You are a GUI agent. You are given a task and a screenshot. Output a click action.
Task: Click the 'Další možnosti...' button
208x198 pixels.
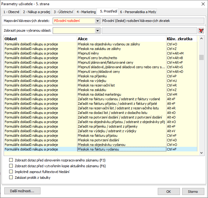pyautogui.click(x=22, y=191)
